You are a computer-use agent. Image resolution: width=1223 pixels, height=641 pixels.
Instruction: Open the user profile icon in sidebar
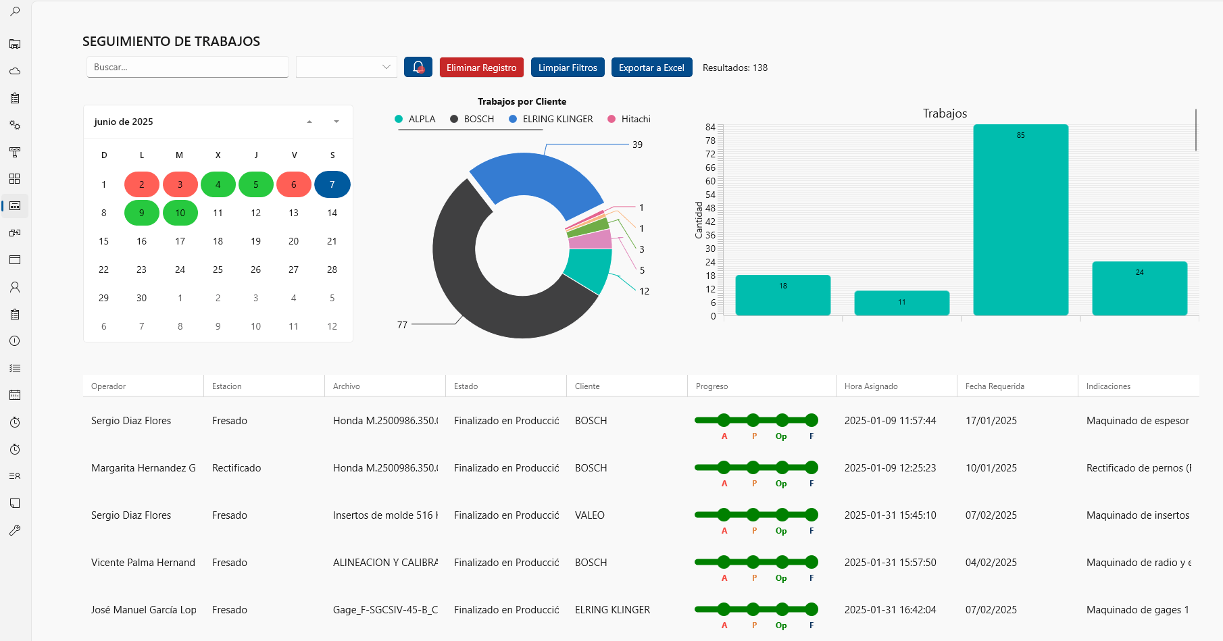coord(15,287)
